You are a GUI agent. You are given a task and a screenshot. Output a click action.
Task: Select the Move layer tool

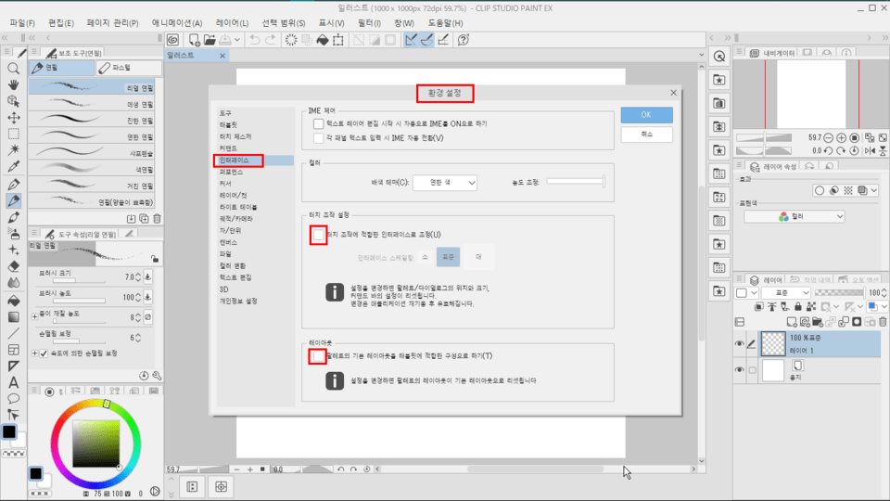click(x=14, y=118)
